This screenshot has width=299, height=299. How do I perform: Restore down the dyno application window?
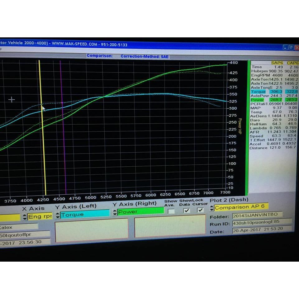(x=291, y=47)
